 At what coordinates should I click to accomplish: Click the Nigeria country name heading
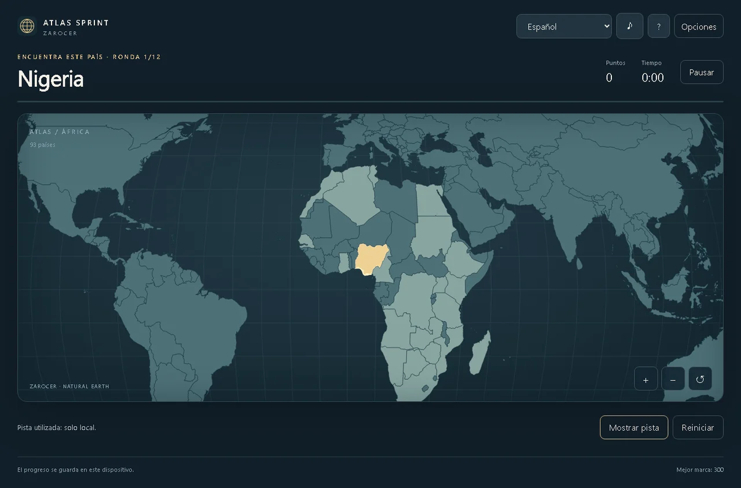(51, 79)
